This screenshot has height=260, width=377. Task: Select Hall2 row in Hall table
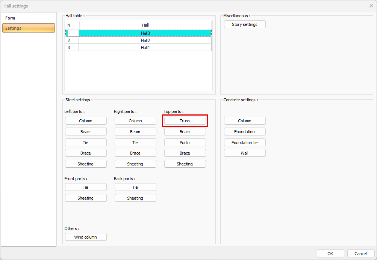point(145,41)
